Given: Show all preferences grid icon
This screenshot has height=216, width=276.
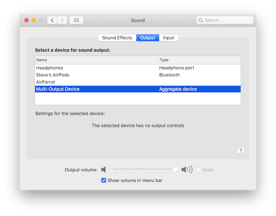Looking at the screenshot, I should coord(76,20).
